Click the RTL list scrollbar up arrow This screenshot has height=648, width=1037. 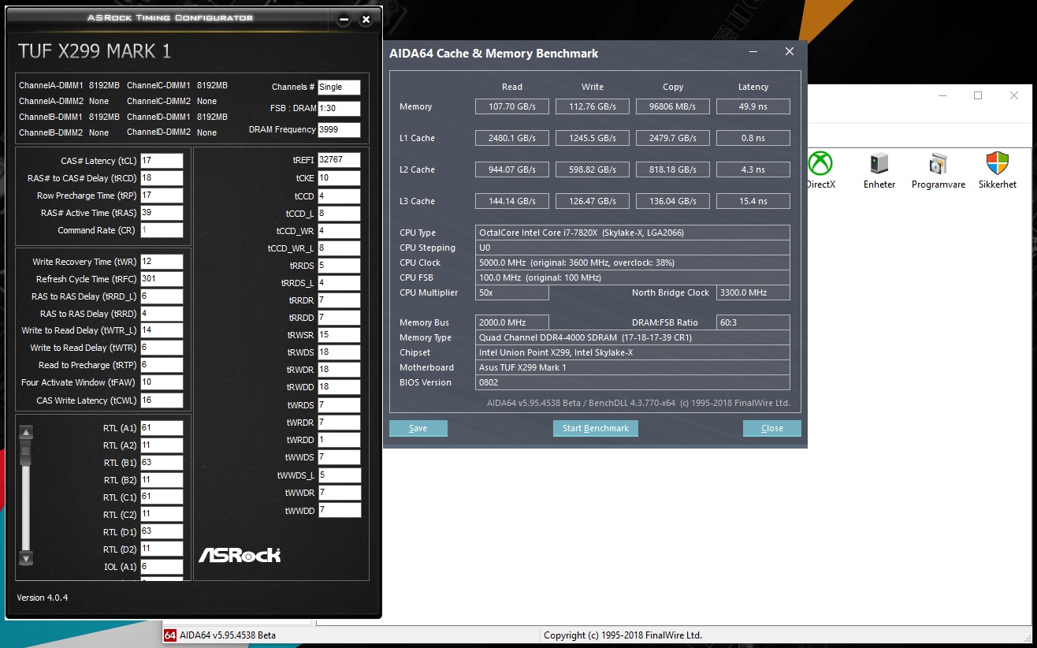26,432
